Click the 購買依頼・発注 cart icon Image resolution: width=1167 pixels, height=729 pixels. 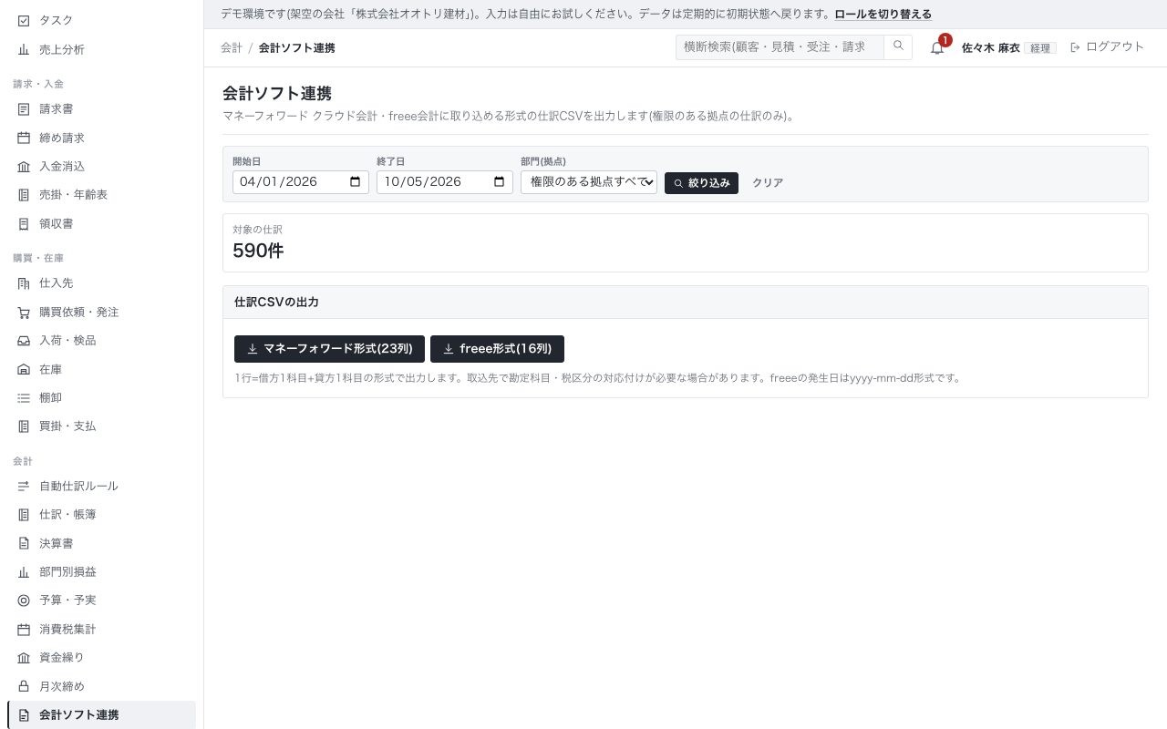tap(24, 313)
